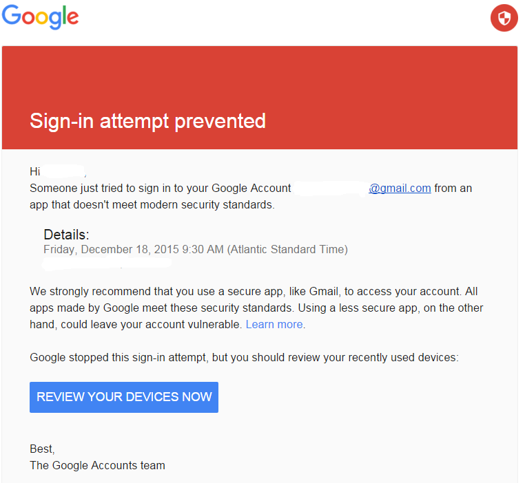
Task: Click the Sign-in attempt prevented heading
Action: (x=147, y=120)
